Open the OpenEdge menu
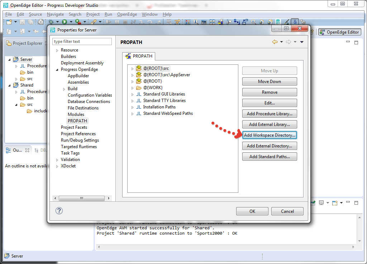 [x=127, y=14]
